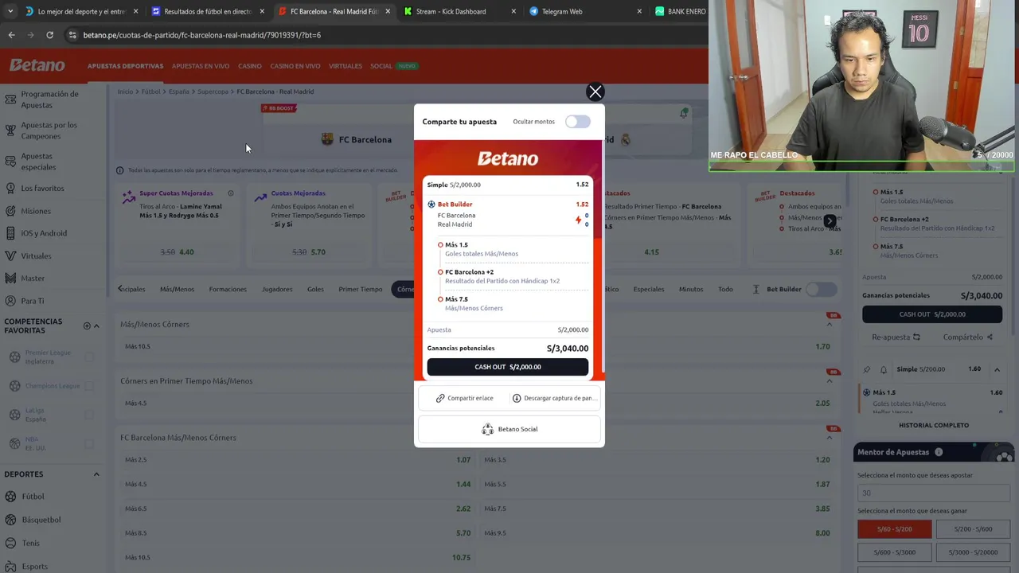
Task: Click Compartir enlace button
Action: pos(465,398)
